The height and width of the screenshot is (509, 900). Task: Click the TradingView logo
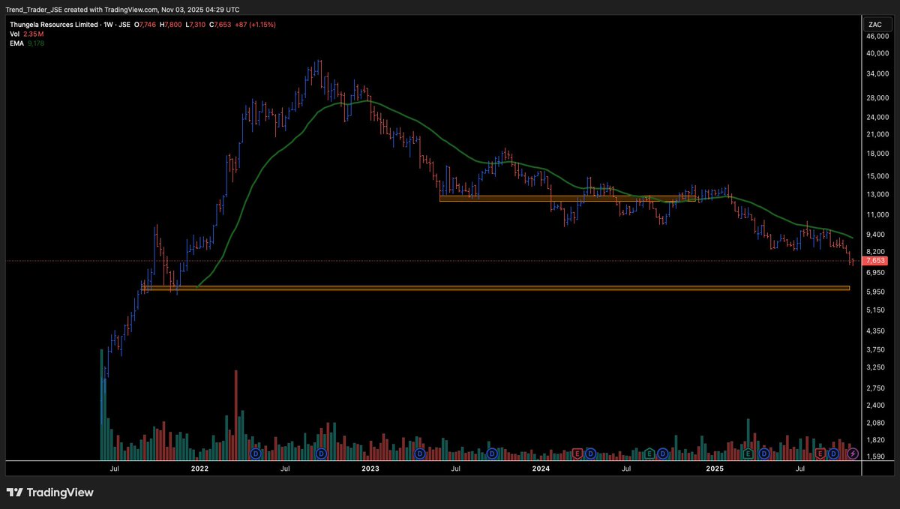coord(50,493)
